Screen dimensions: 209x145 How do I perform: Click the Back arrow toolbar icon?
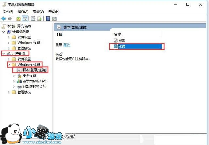tap(4, 19)
